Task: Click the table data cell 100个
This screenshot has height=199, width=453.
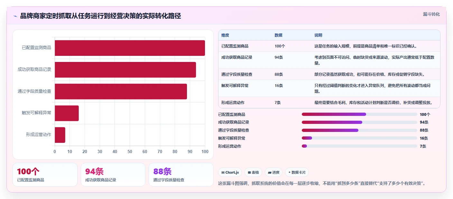Action: tap(280, 46)
